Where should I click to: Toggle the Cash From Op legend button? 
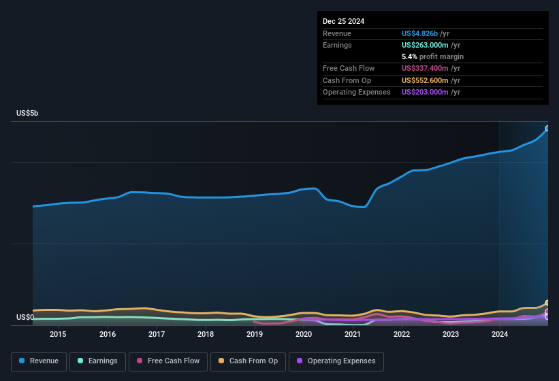[x=248, y=361]
